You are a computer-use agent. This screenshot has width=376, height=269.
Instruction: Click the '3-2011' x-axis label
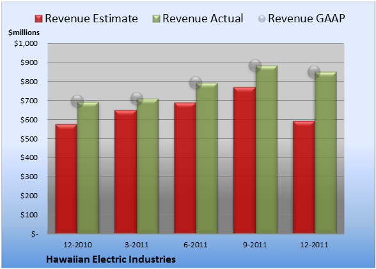click(x=137, y=245)
